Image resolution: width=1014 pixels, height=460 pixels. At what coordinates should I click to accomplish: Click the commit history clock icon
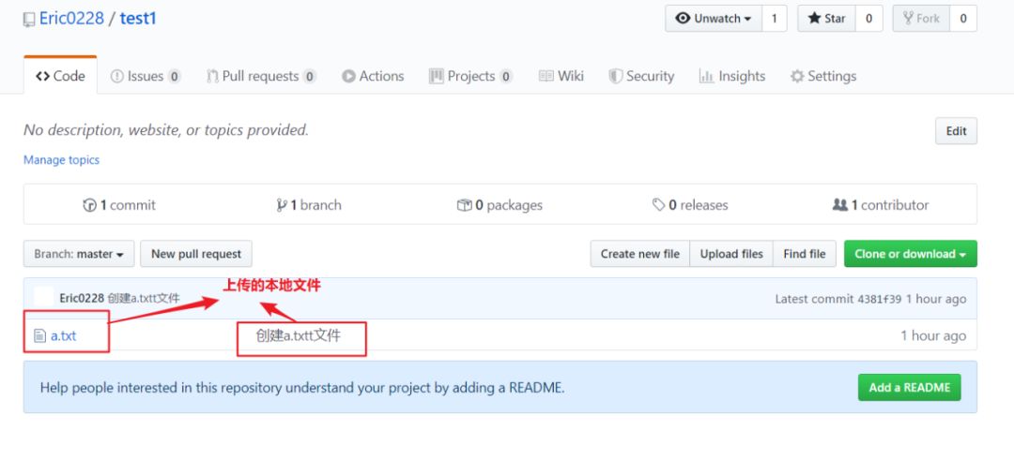pos(90,205)
